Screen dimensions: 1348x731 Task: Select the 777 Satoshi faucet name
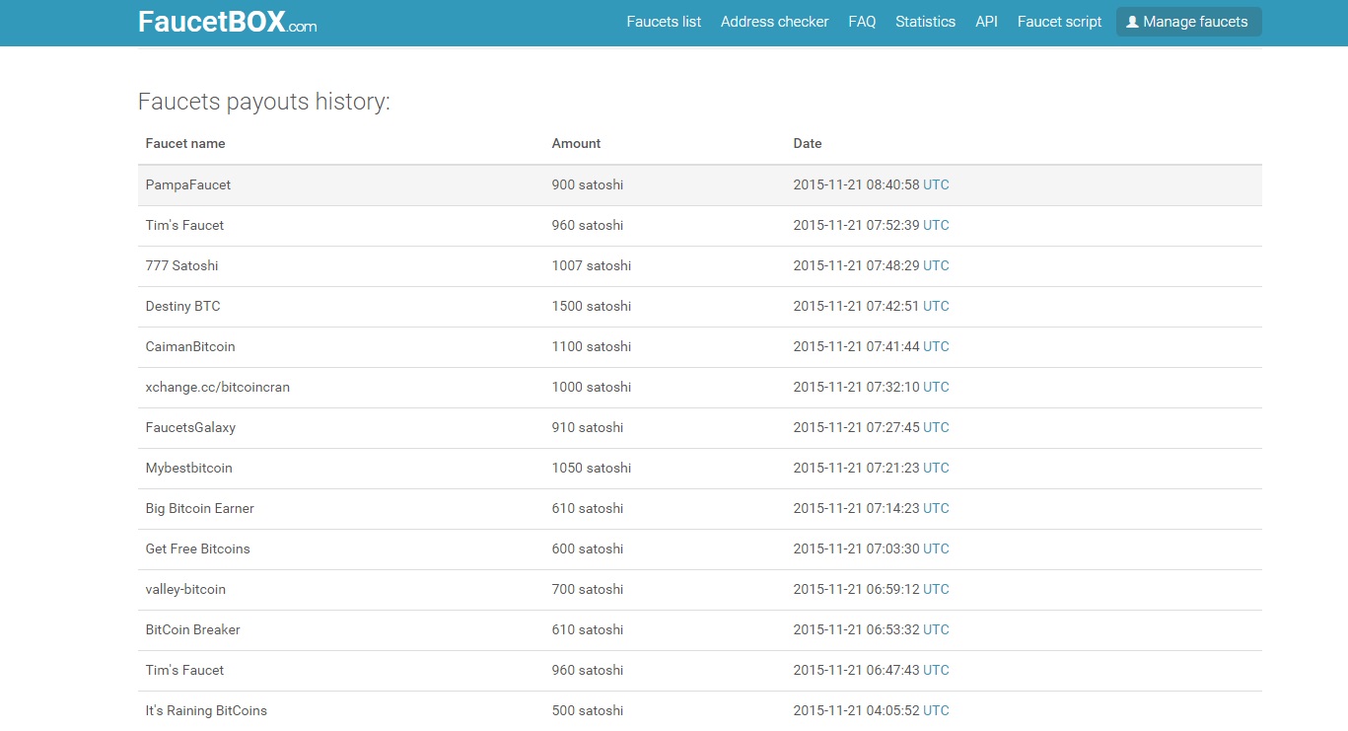point(181,265)
